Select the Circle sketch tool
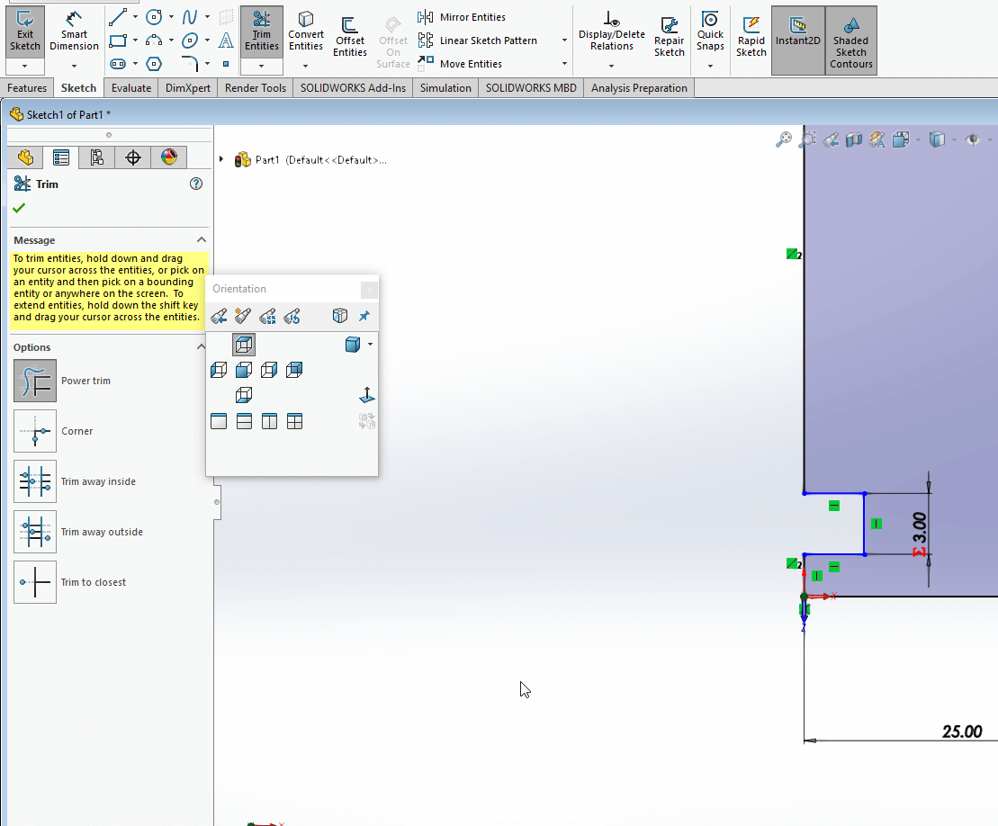The image size is (998, 826). pos(154,17)
